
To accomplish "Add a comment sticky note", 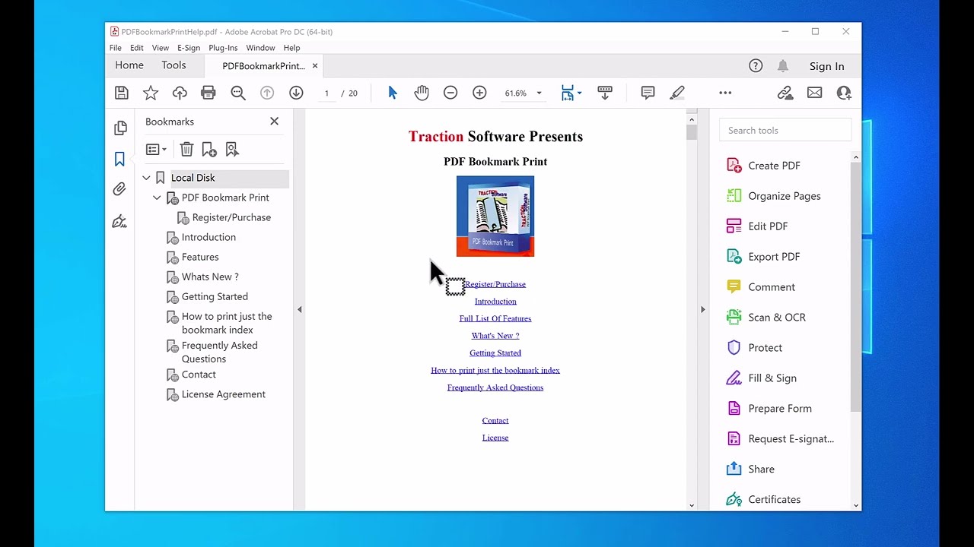I will (648, 93).
